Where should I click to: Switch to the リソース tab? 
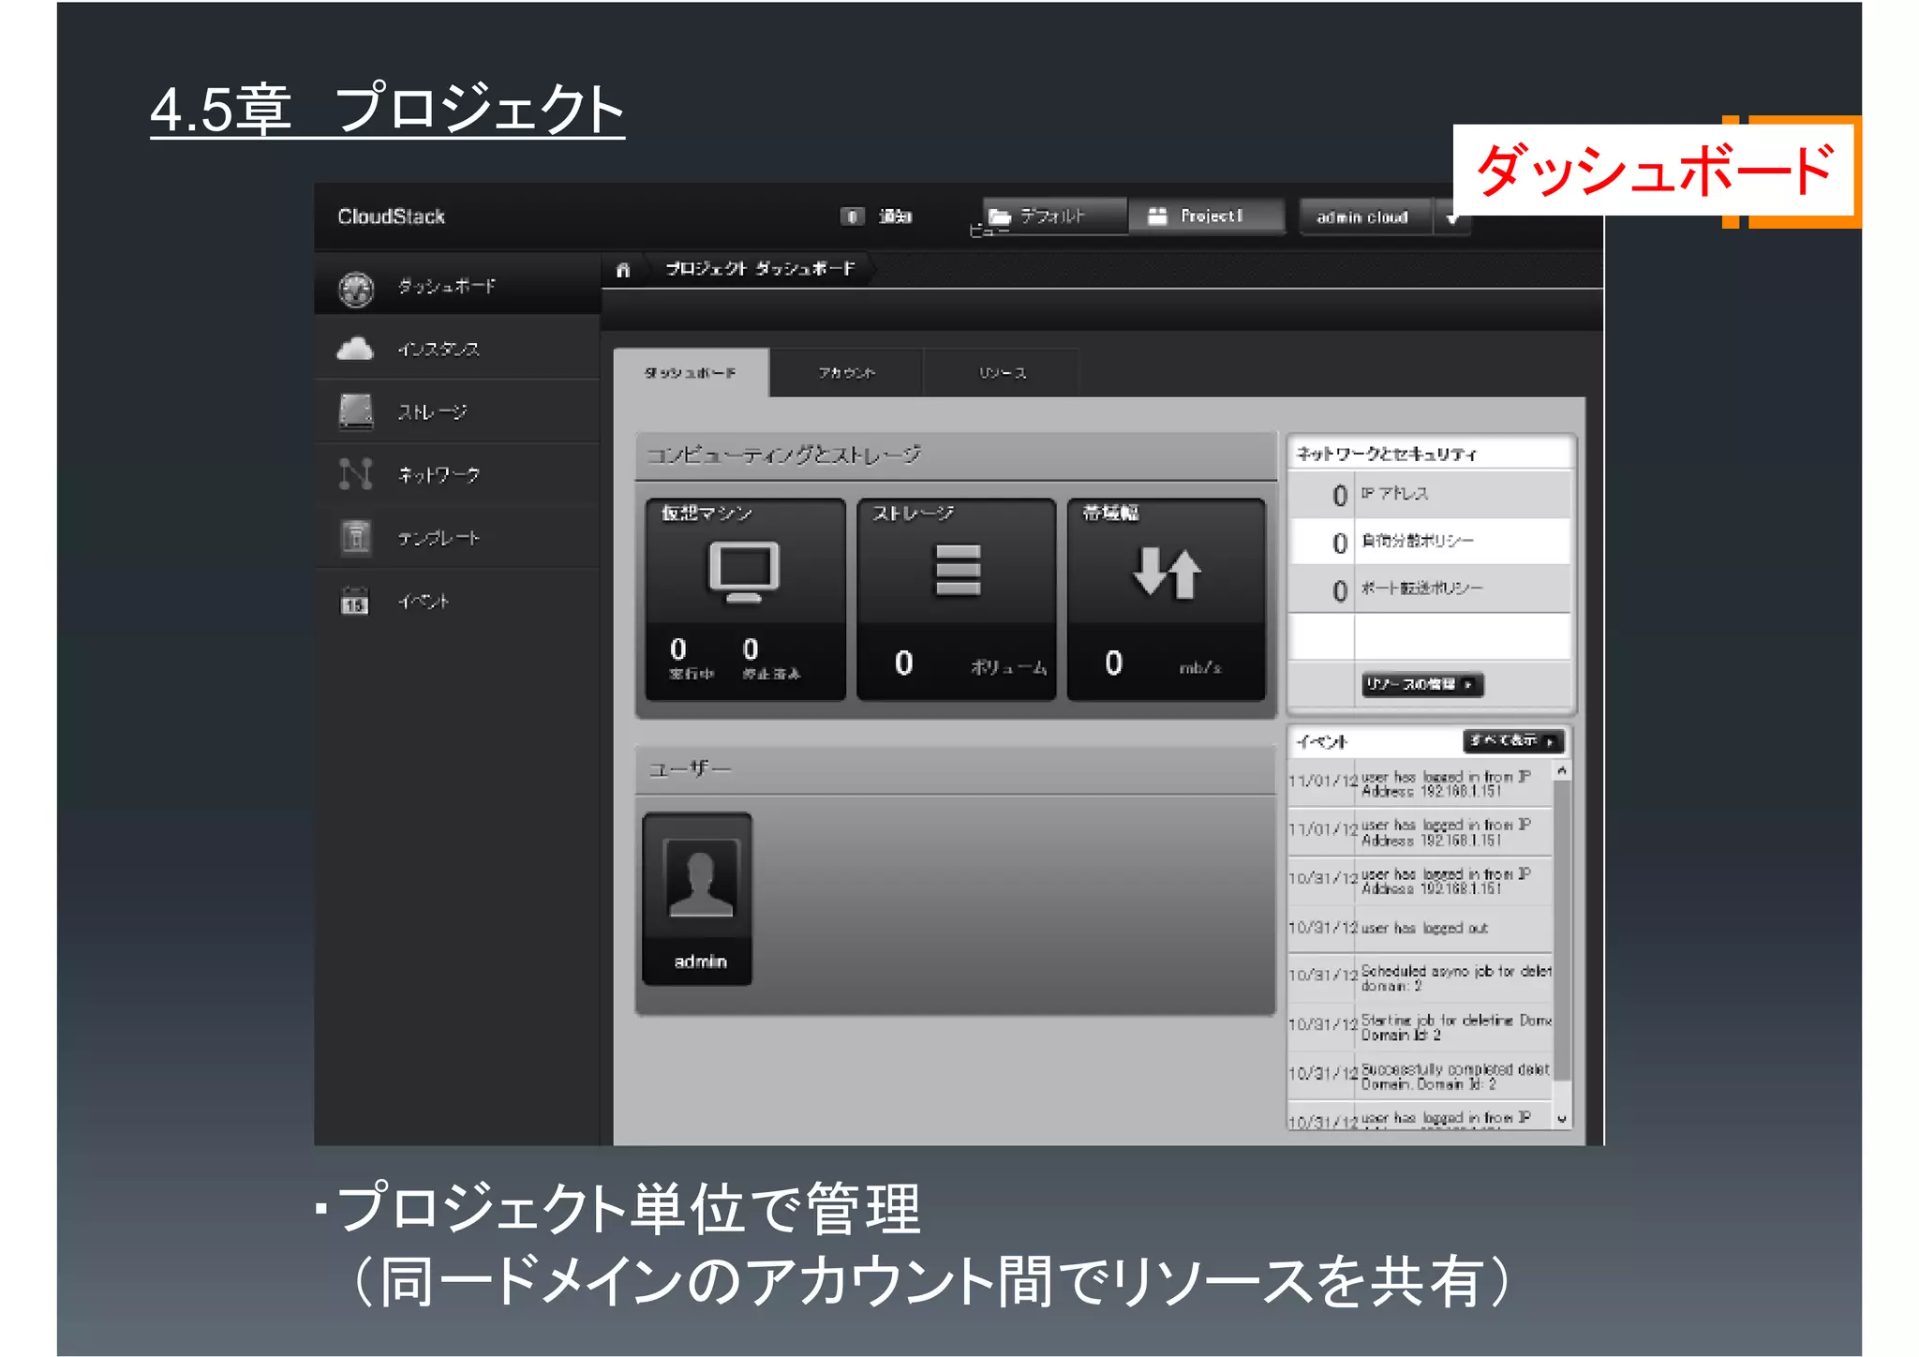[1002, 373]
